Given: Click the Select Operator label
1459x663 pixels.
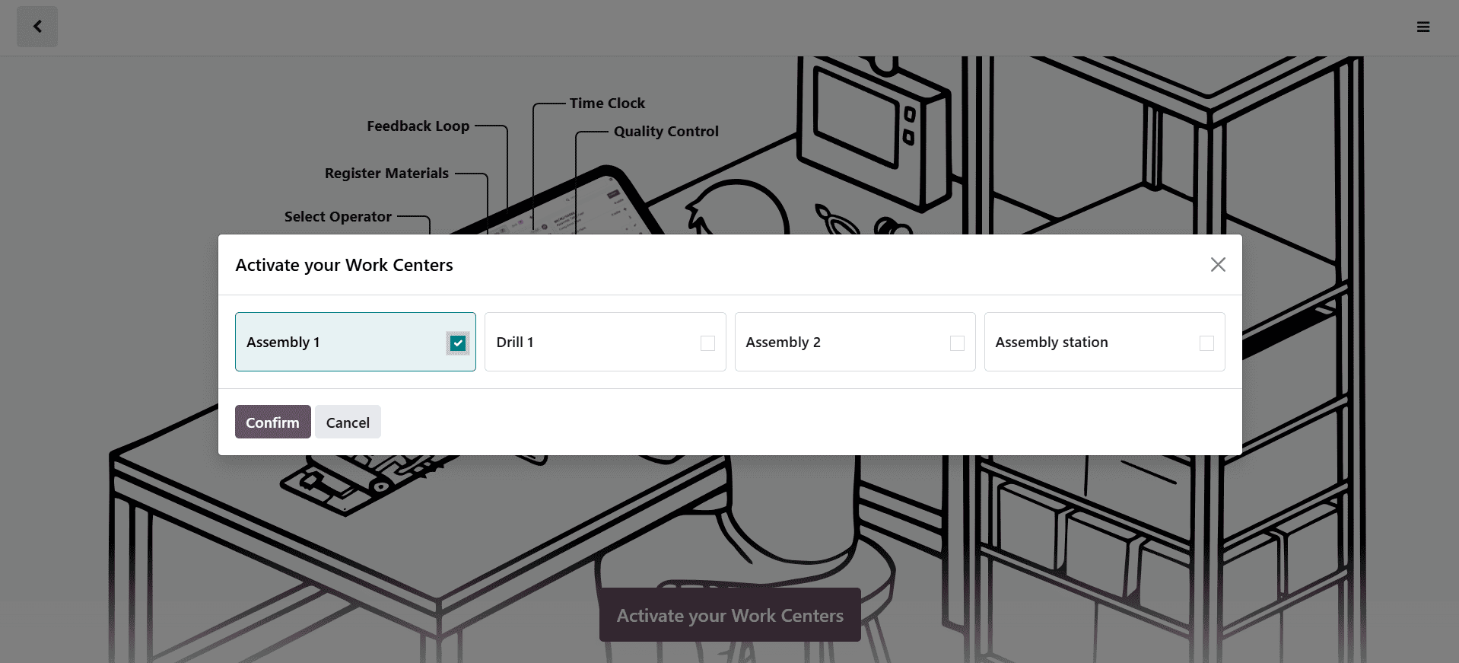Looking at the screenshot, I should (x=338, y=216).
